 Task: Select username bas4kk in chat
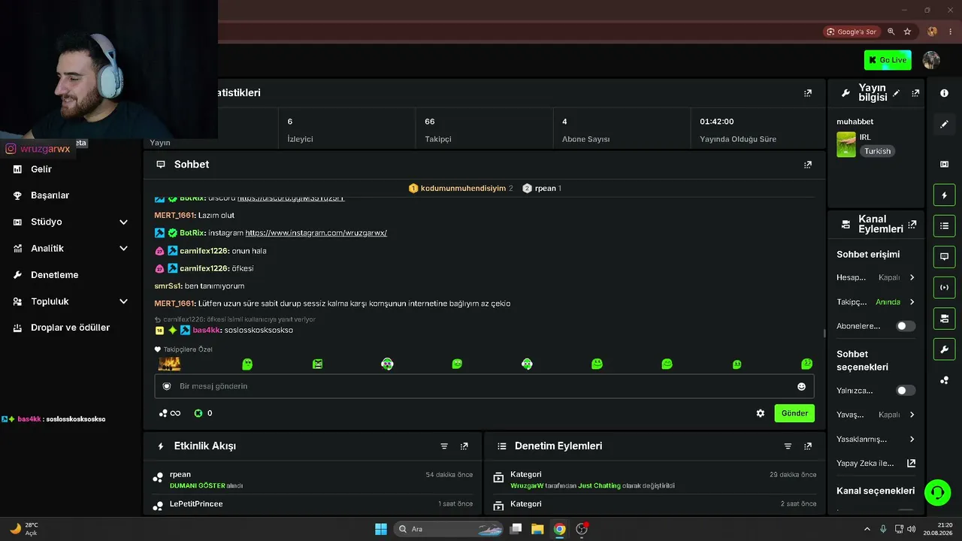coord(207,330)
